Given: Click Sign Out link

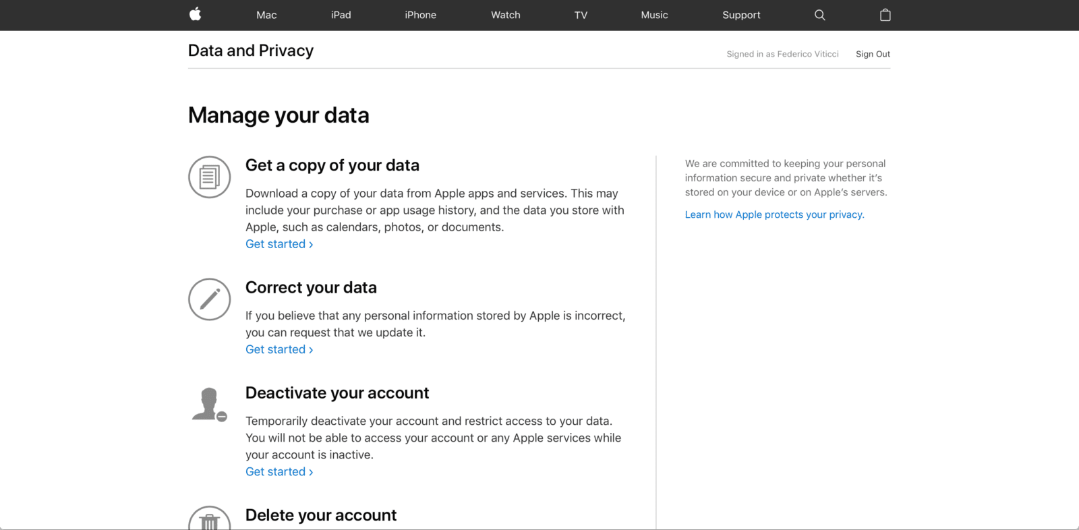Looking at the screenshot, I should coord(873,54).
